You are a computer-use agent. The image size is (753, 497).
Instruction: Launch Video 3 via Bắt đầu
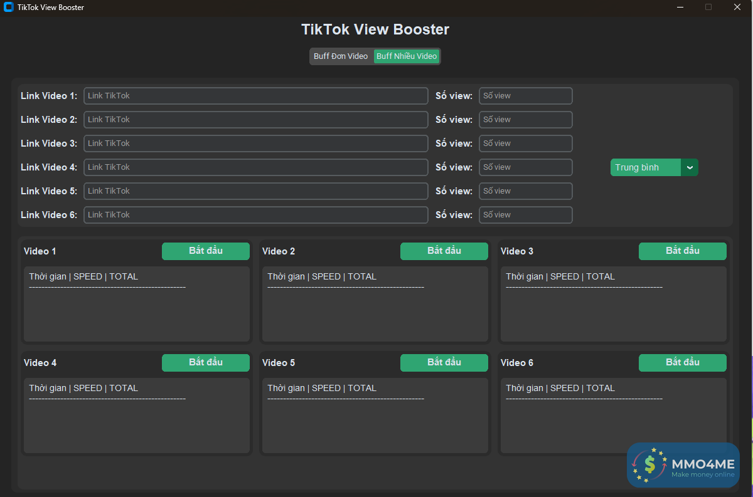click(683, 251)
